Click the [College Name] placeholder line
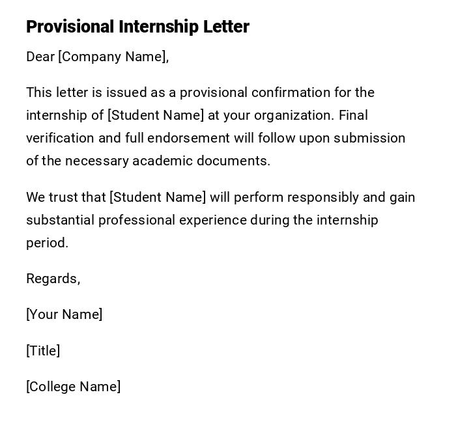456x427 pixels. point(73,387)
